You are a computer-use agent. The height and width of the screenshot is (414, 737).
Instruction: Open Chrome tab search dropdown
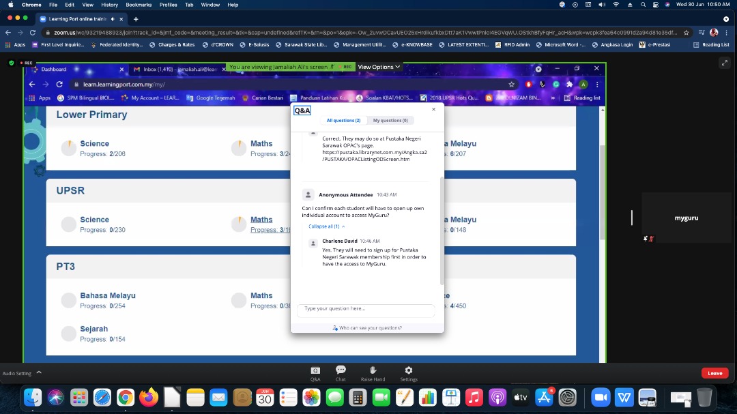726,19
